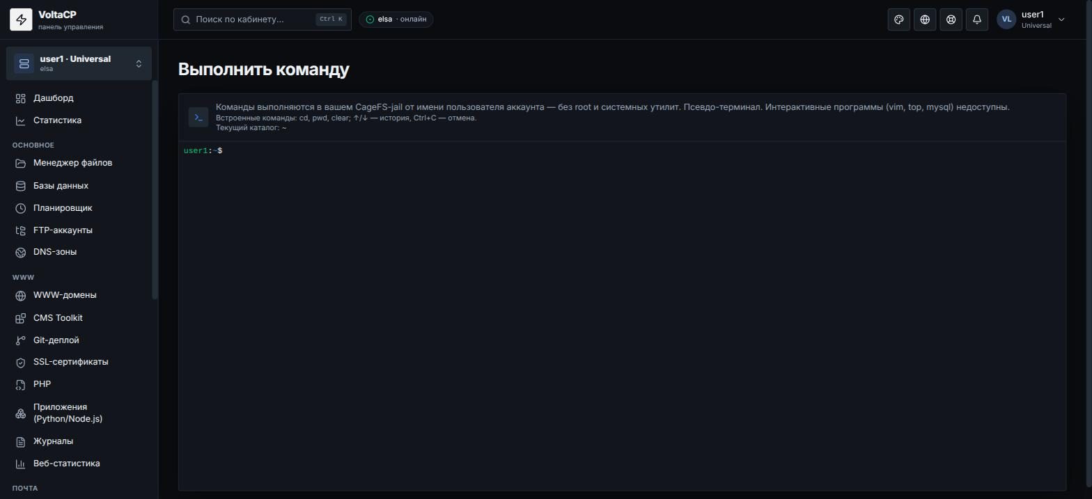Screen dimensions: 1092x499
Task: Open the elsa онлайн server status selector
Action: tap(396, 19)
